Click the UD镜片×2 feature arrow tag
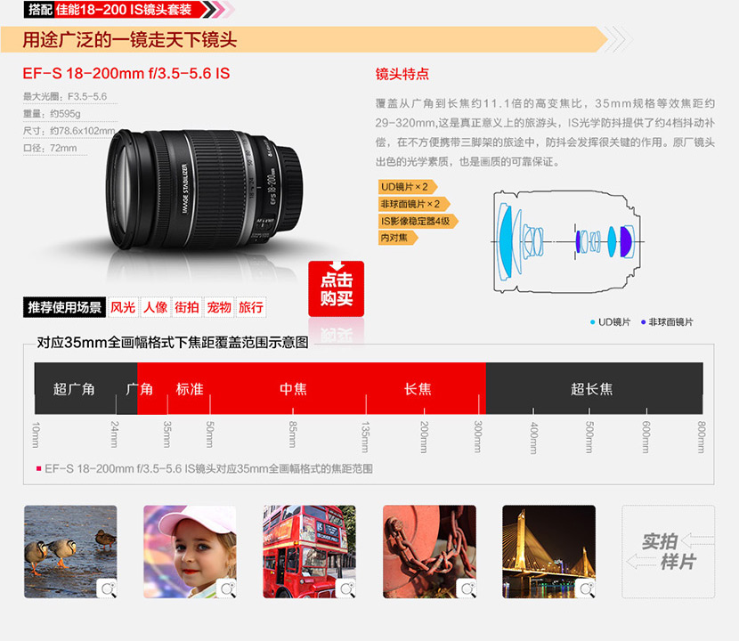This screenshot has width=739, height=641. [x=408, y=187]
